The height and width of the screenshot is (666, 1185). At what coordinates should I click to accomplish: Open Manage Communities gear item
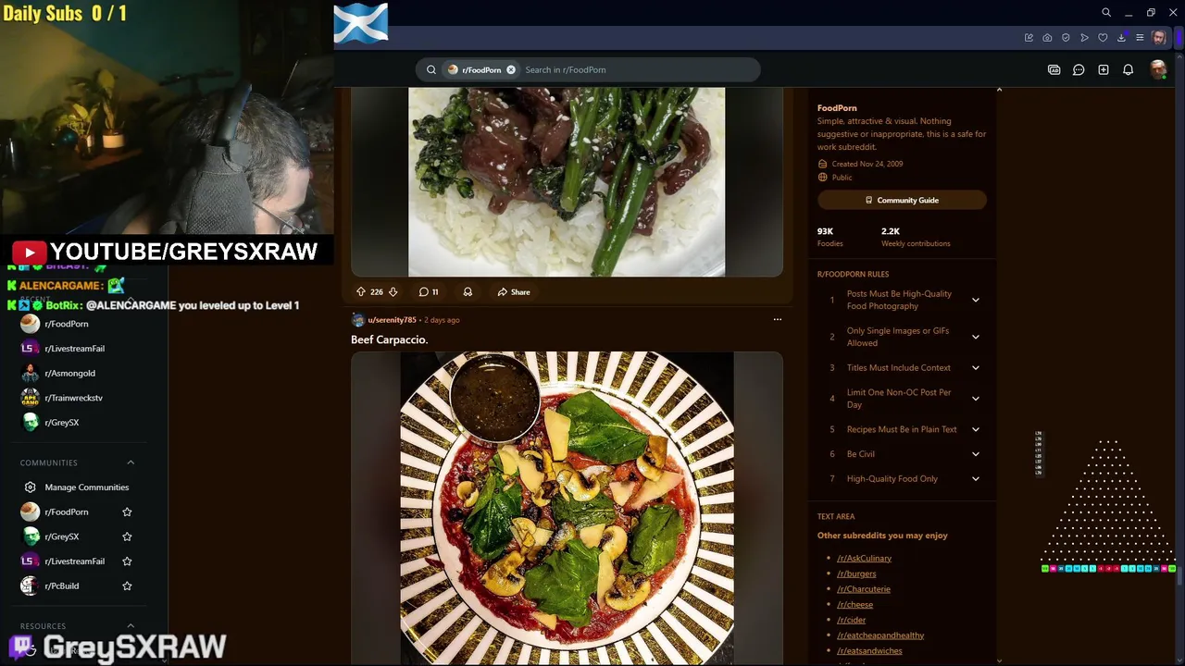[76, 487]
